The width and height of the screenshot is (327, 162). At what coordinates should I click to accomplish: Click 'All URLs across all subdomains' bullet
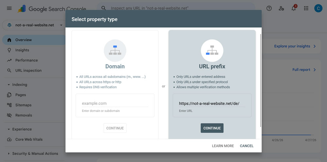click(x=112, y=77)
